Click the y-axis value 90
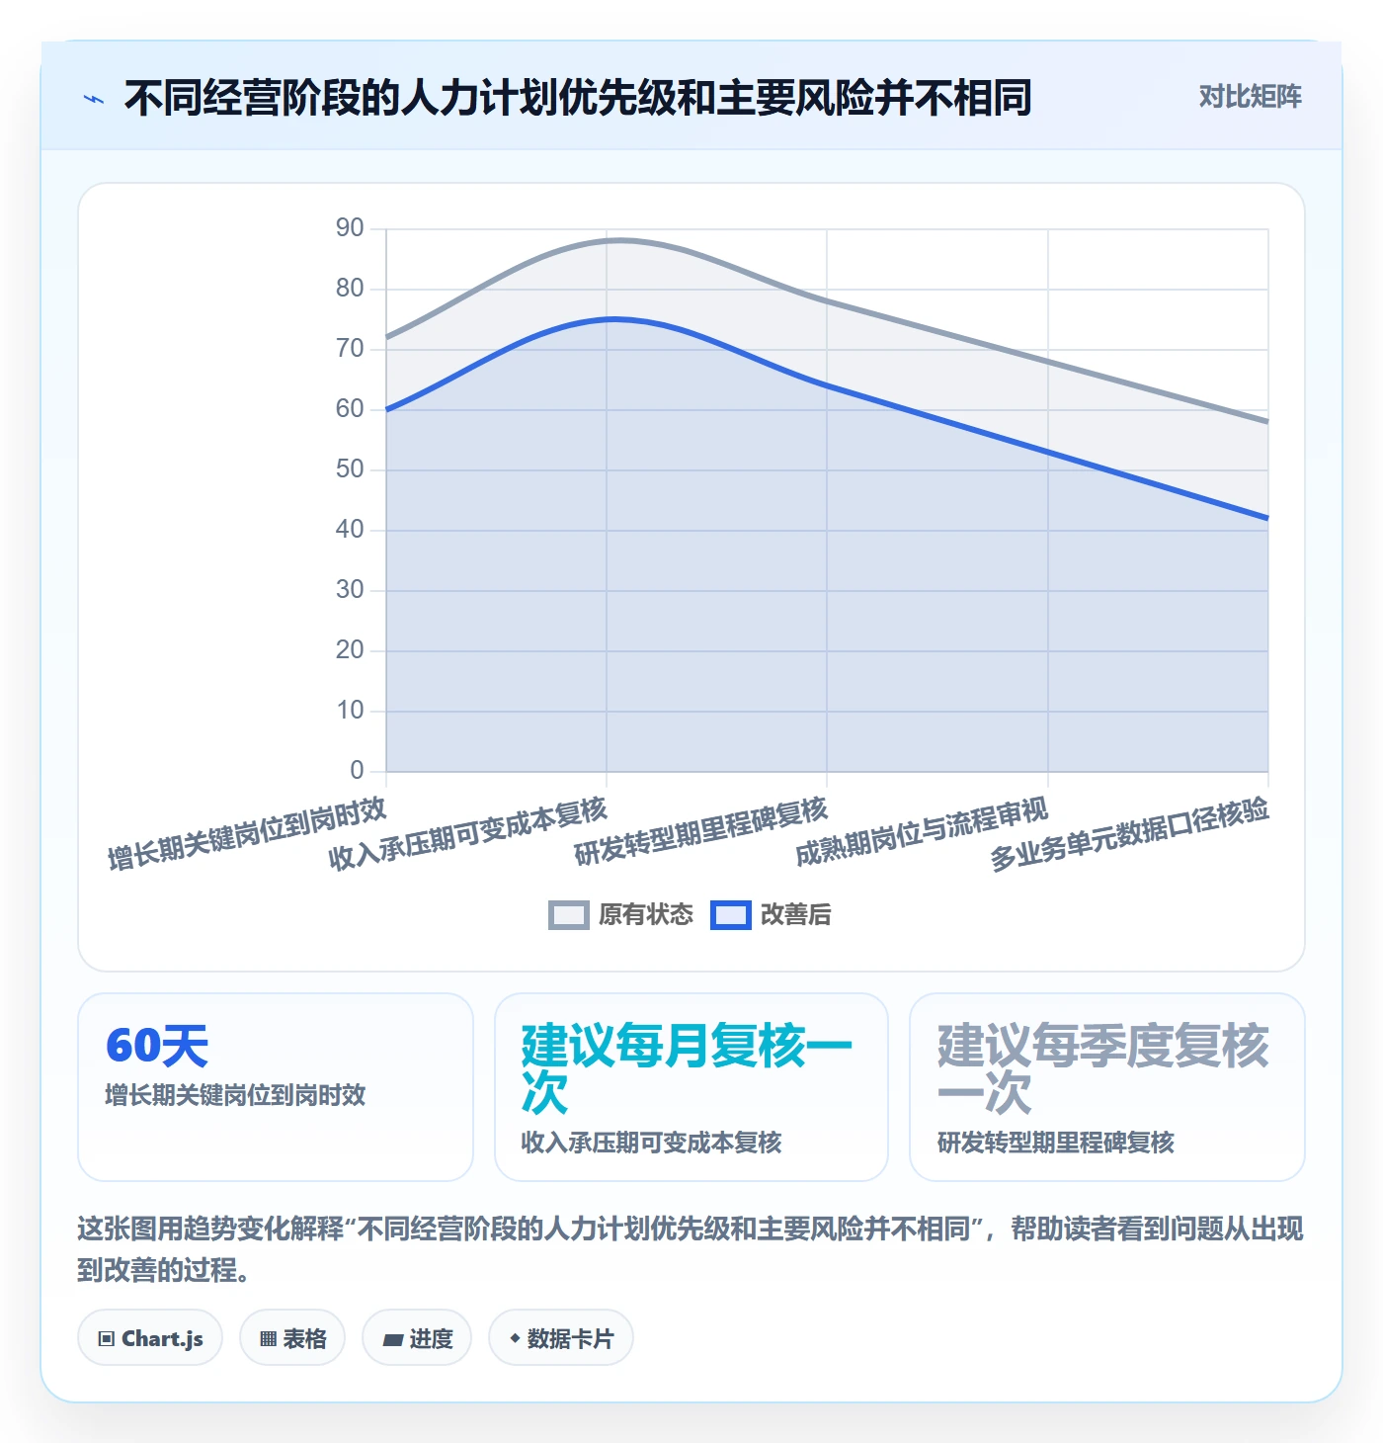The image size is (1383, 1443). tap(350, 228)
